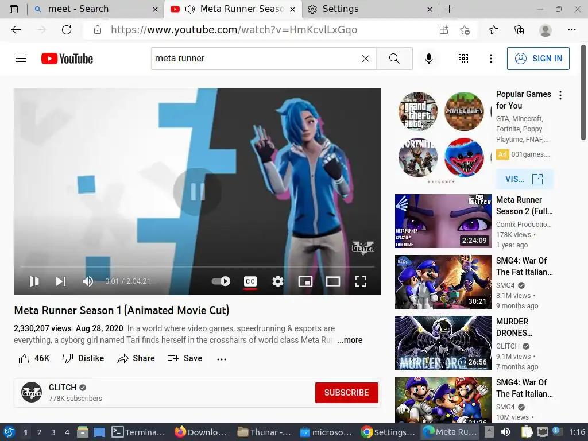Open Meta Runner Season 2 title link
The height and width of the screenshot is (441, 588).
524,206
